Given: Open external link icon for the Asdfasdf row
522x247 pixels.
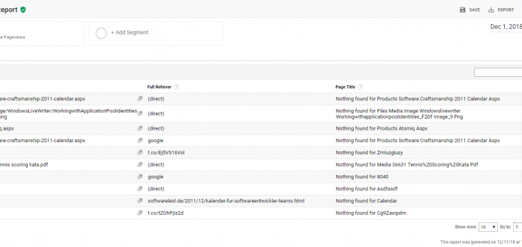Looking at the screenshot, I should [x=140, y=189].
